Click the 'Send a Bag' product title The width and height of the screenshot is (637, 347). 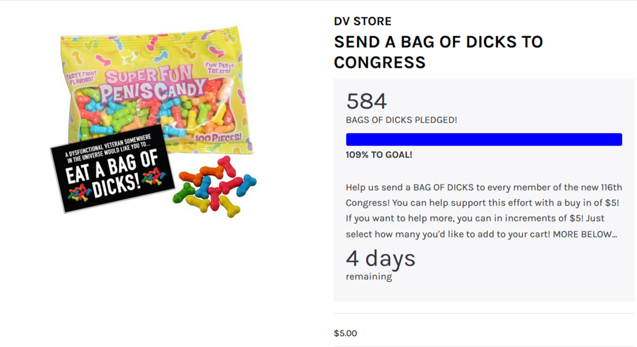click(x=438, y=52)
